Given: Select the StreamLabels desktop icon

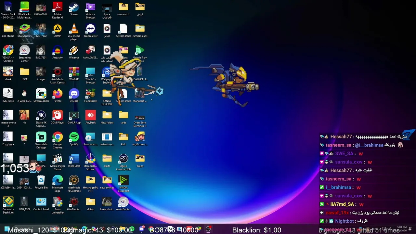Looking at the screenshot, I should [x=41, y=96].
